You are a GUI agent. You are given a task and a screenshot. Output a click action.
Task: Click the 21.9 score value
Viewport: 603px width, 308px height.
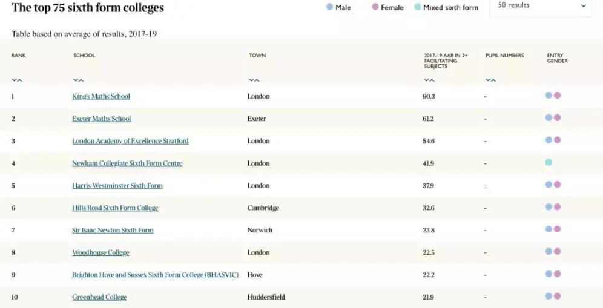coord(429,297)
